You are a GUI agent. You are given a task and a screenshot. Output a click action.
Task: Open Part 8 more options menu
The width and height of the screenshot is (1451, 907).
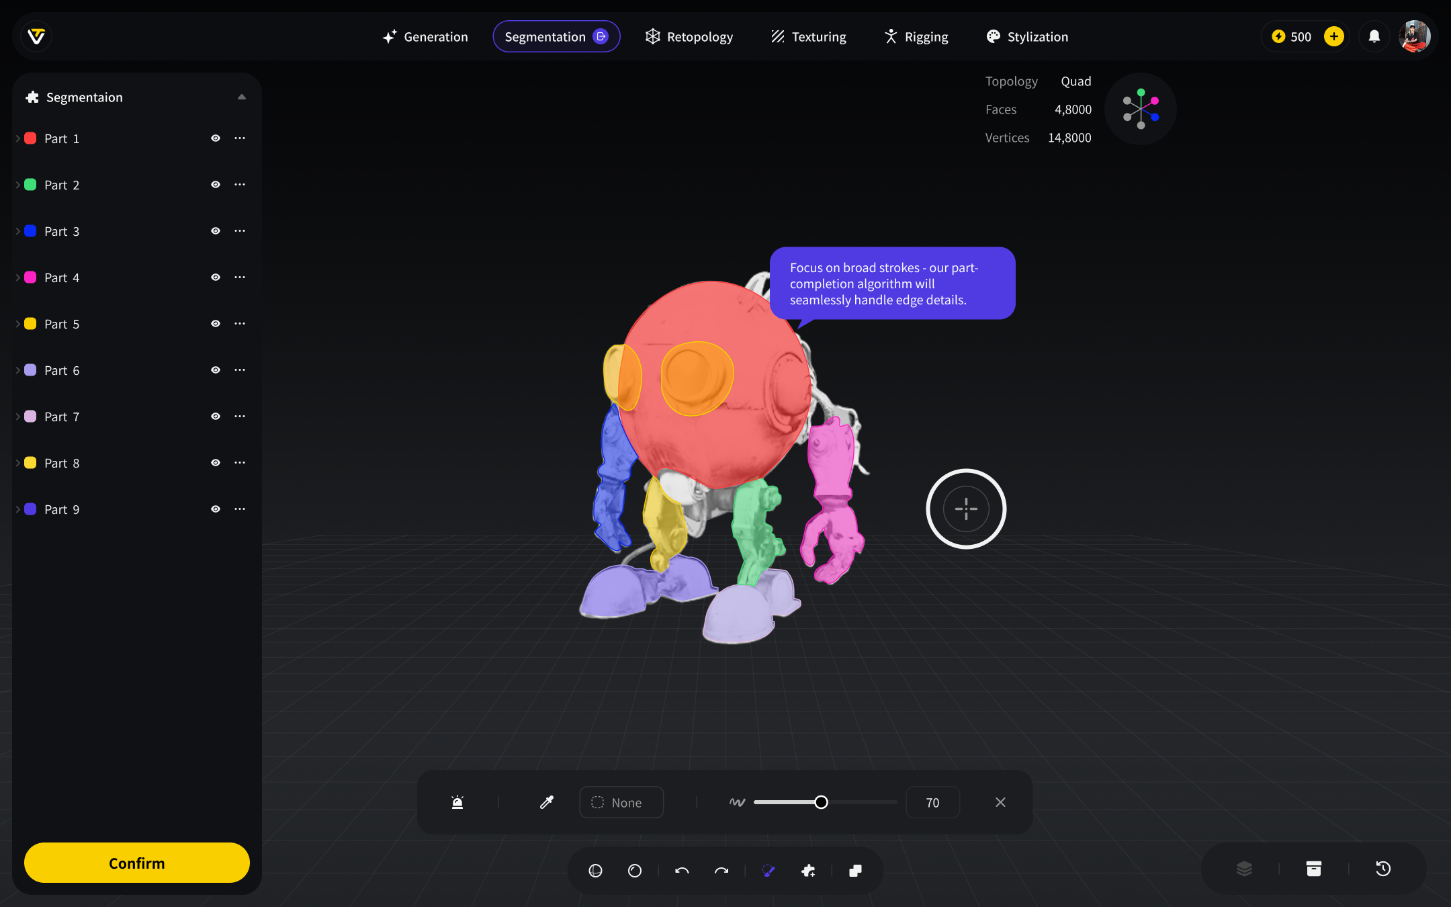click(240, 462)
